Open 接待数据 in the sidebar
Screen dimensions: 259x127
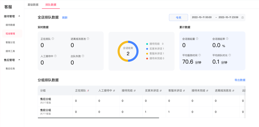[10, 25]
